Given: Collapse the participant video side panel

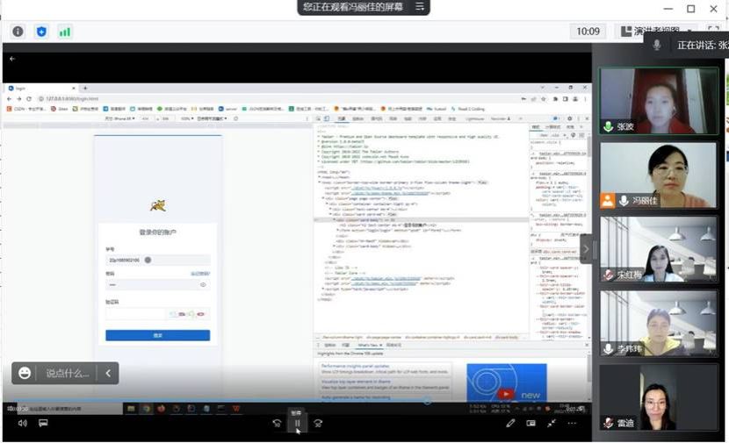Looking at the screenshot, I should click(x=587, y=249).
